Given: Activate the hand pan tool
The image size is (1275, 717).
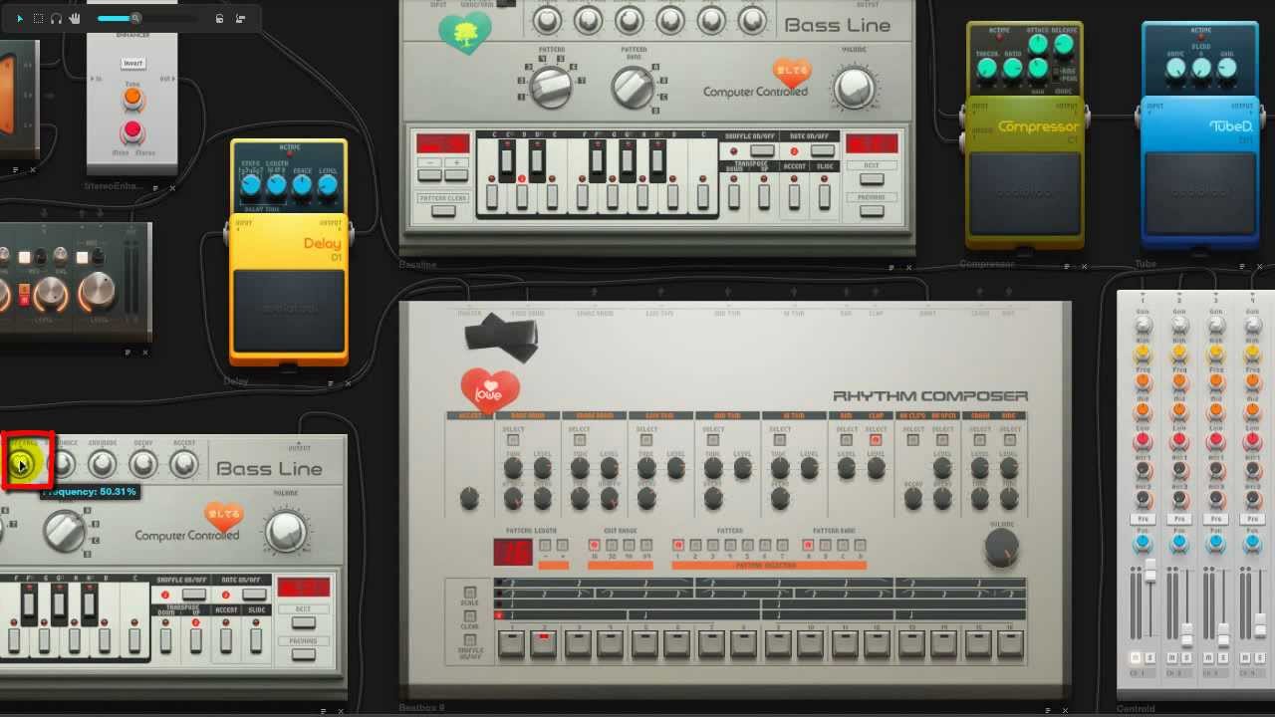Looking at the screenshot, I should (x=75, y=18).
